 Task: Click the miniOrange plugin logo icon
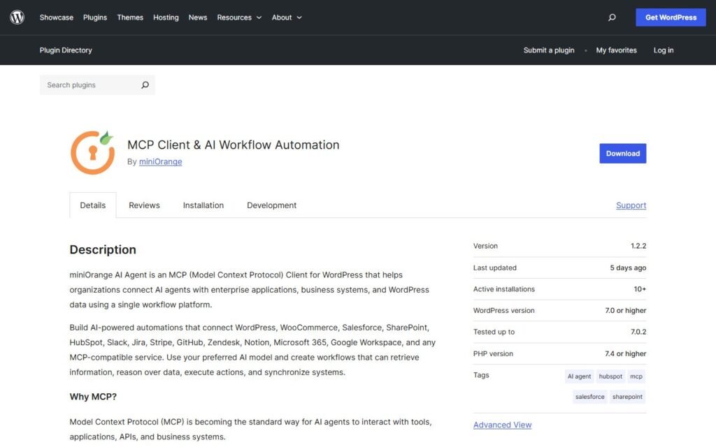click(93, 152)
